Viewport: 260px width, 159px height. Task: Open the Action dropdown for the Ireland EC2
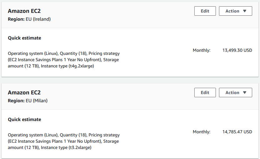tap(235, 11)
